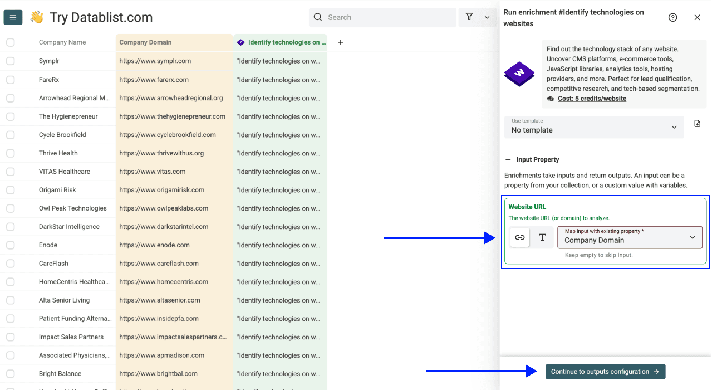Open the hamburger menu button
This screenshot has height=390, width=712.
13,17
